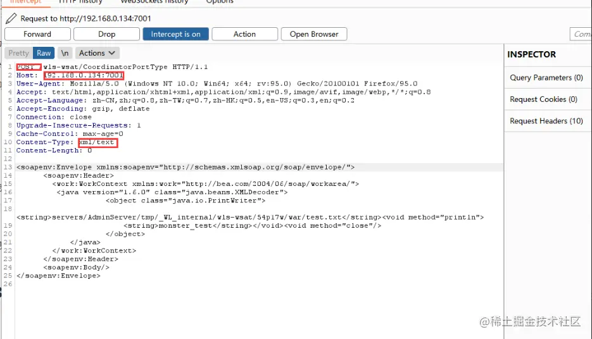Image resolution: width=592 pixels, height=339 pixels.
Task: Click the Accept-Encoding header line
Action: pyautogui.click(x=83, y=109)
